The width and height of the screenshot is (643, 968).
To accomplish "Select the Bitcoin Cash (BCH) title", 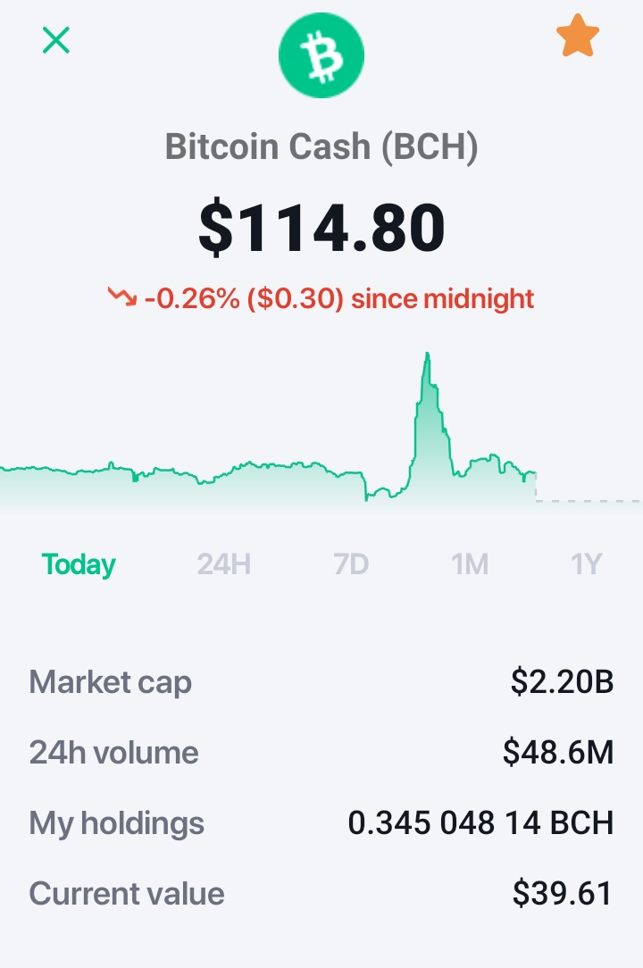I will click(321, 147).
